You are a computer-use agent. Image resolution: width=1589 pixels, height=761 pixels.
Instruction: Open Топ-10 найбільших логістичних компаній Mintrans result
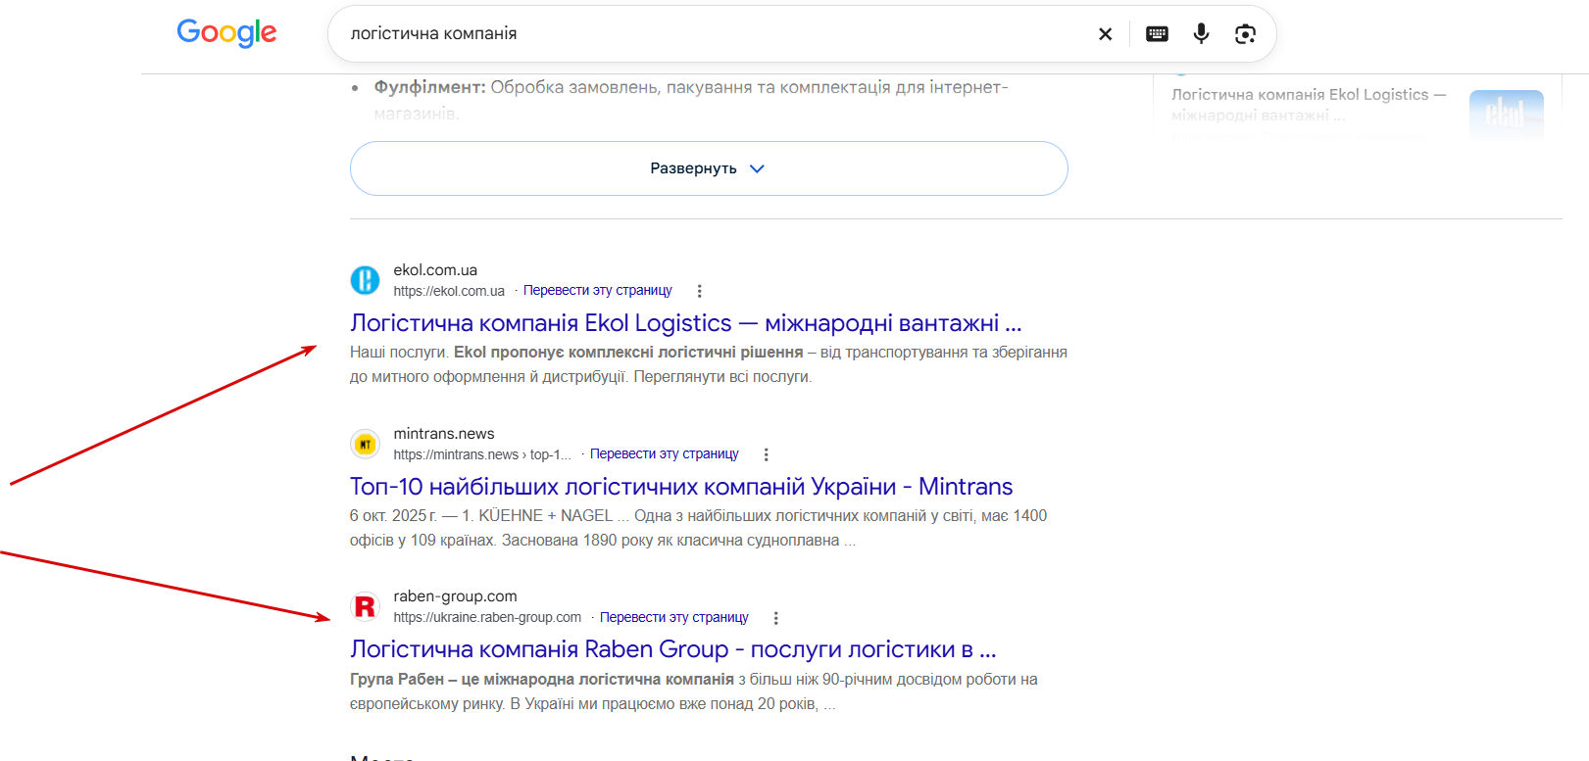(681, 487)
